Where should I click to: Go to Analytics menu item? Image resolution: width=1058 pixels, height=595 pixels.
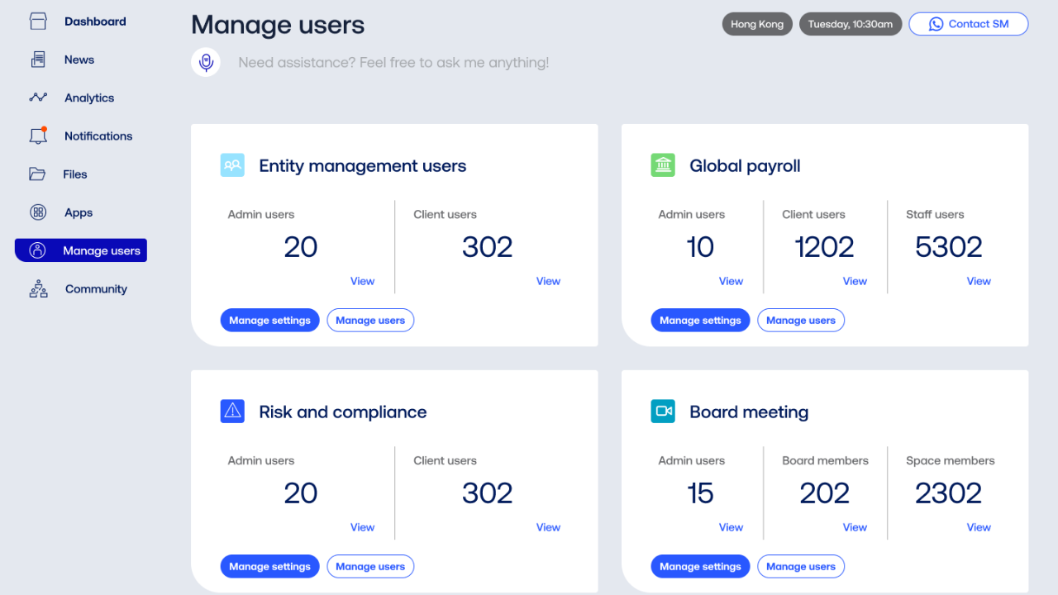pos(89,98)
